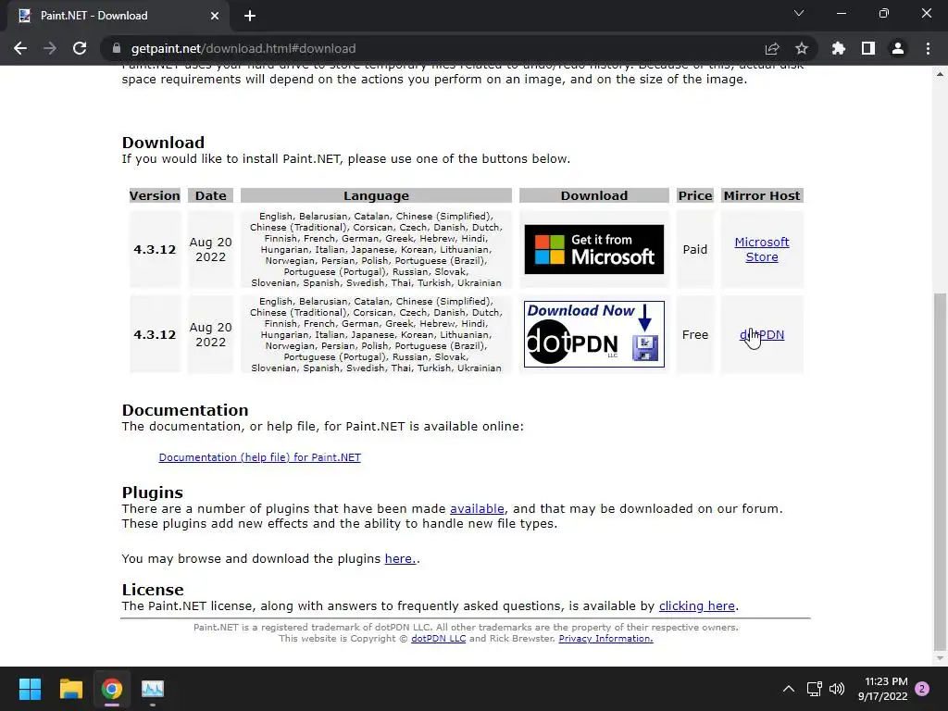Click the Version column header
The width and height of the screenshot is (948, 711).
point(155,195)
